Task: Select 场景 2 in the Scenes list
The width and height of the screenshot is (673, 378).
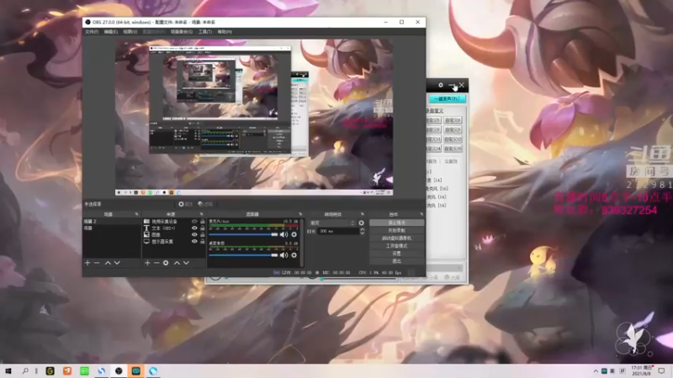Action: click(112, 222)
